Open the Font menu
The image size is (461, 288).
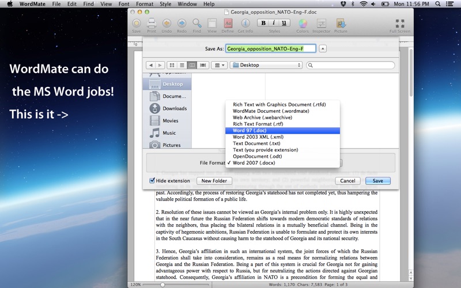click(x=124, y=4)
